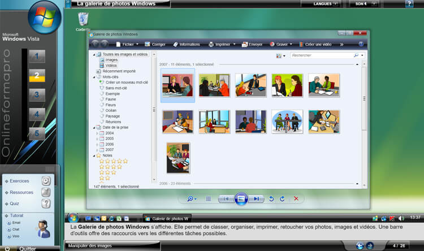Filter by five-star rating
424x251 pixels.
pos(114,161)
